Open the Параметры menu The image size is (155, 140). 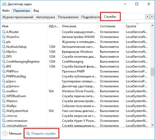(22, 11)
